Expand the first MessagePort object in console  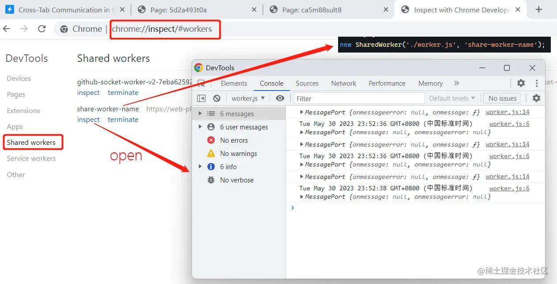coord(302,112)
